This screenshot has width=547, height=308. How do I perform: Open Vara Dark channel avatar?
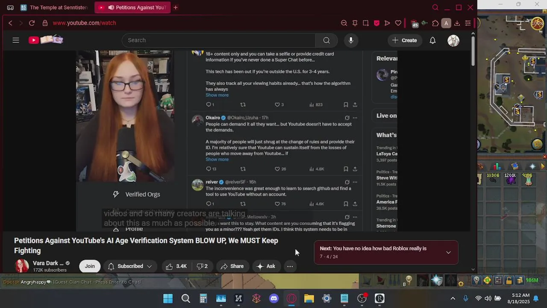coord(22,266)
